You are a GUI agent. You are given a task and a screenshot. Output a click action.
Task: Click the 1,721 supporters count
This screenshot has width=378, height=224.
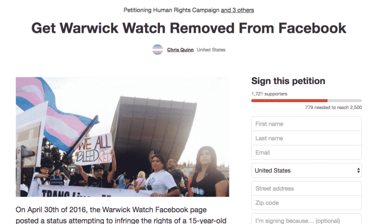pos(269,94)
